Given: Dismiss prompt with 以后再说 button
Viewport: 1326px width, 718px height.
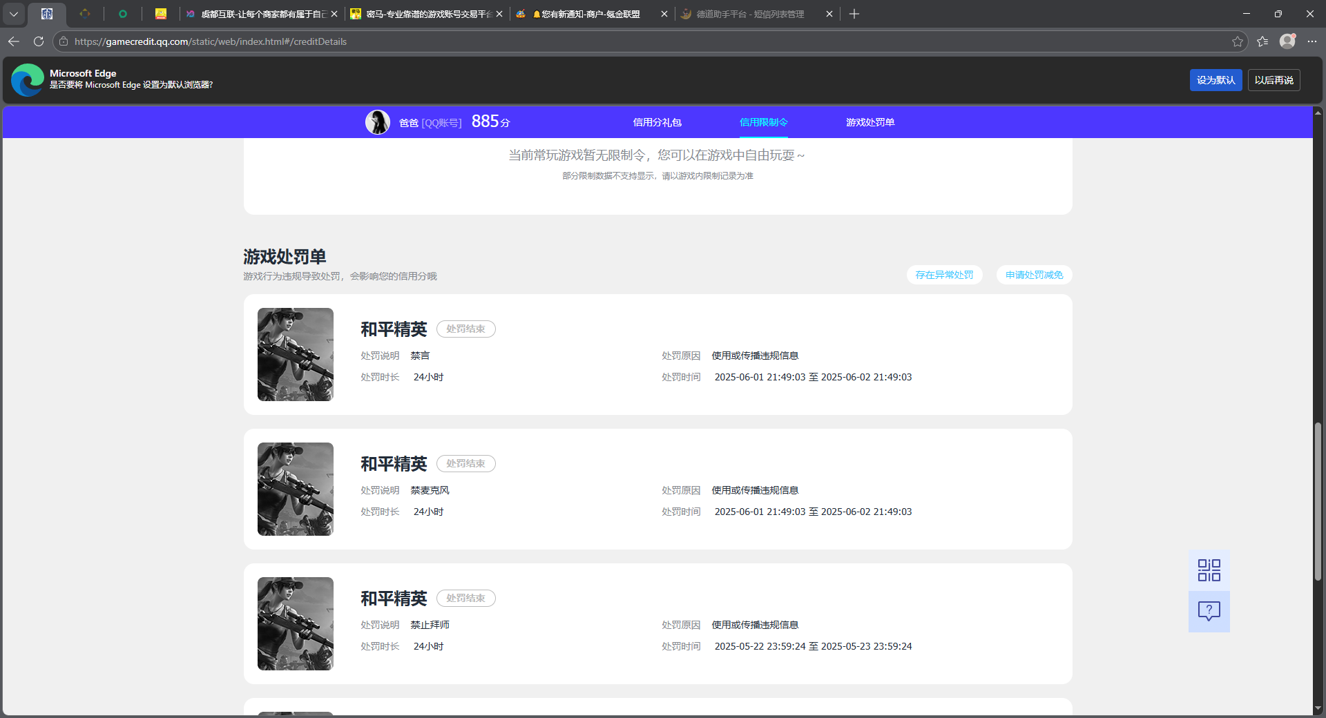Looking at the screenshot, I should pyautogui.click(x=1274, y=80).
